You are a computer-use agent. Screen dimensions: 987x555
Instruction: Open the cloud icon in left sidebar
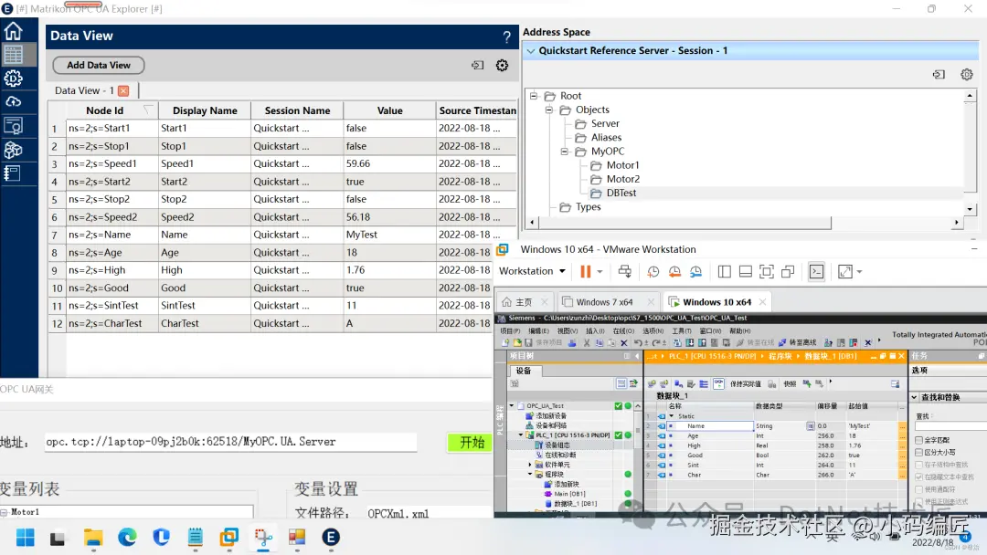[x=13, y=101]
